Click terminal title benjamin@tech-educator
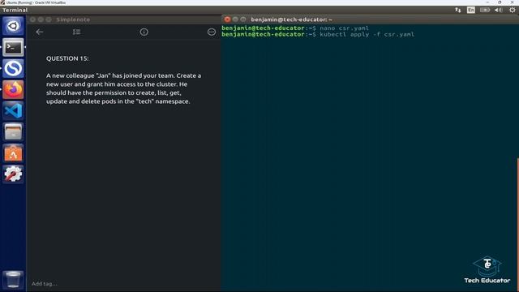 tap(291, 19)
